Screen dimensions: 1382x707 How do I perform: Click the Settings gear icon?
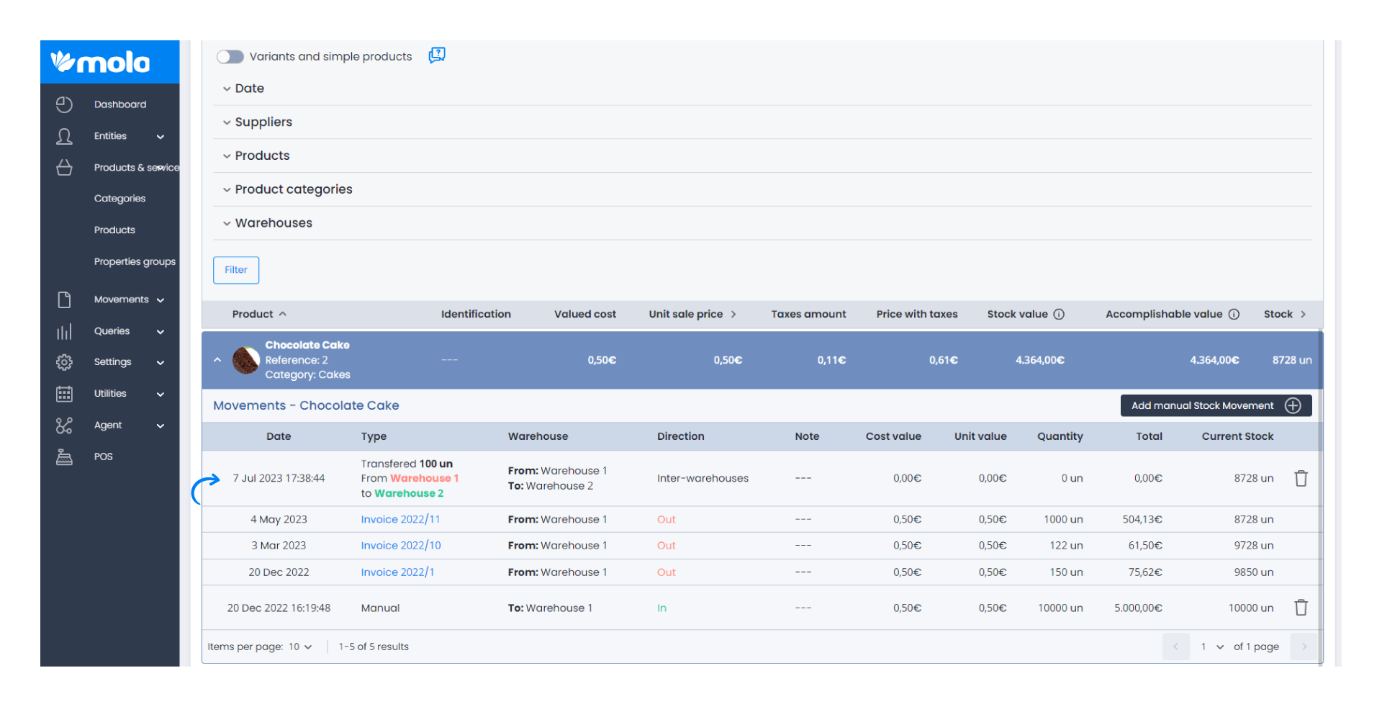click(64, 362)
